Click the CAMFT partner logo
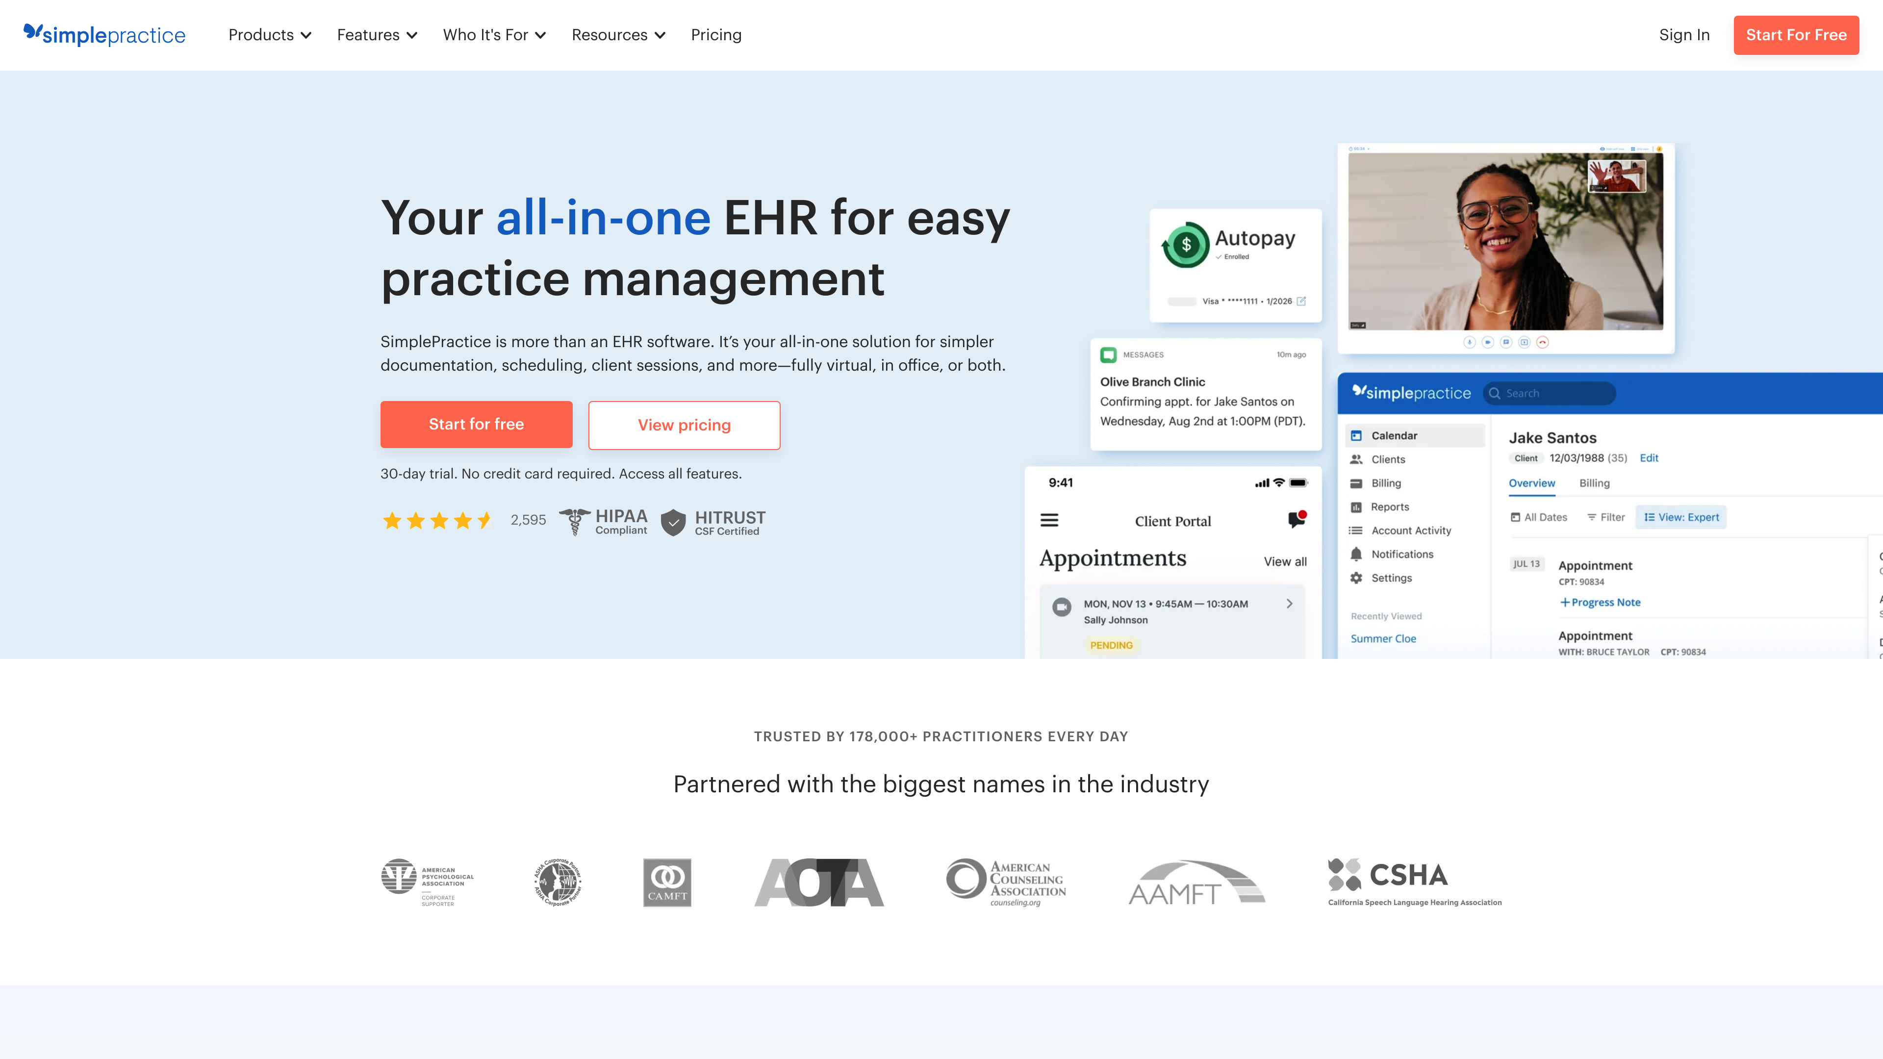The image size is (1883, 1059). pos(667,882)
